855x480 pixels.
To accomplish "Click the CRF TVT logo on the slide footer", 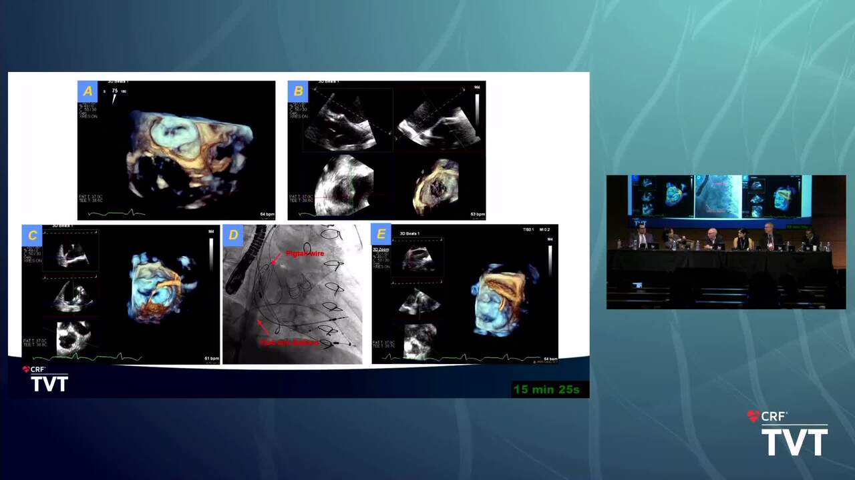I will (45, 379).
